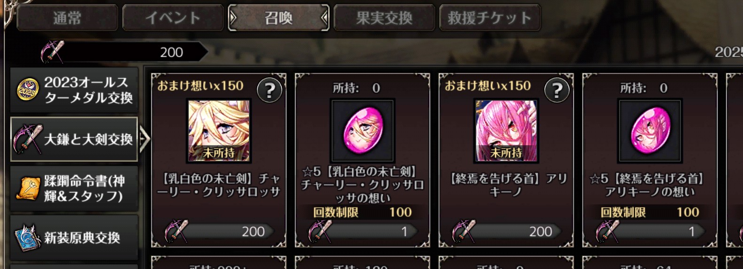Select the pink-haired Arikino character portrait
The image size is (743, 269).
[x=506, y=131]
